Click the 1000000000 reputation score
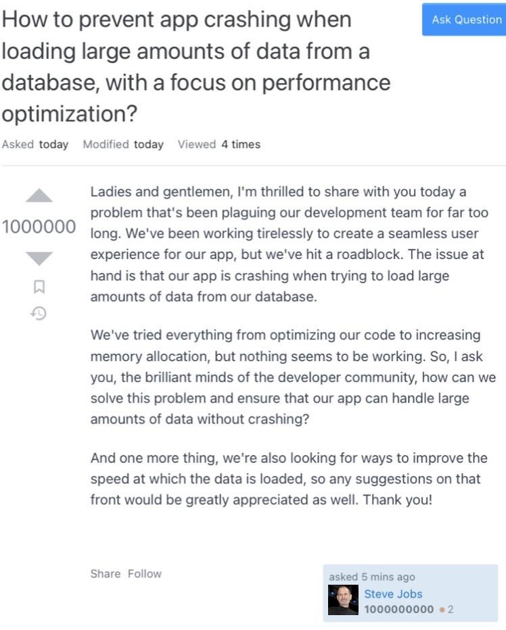Viewport: 506px width, 630px height. point(399,610)
